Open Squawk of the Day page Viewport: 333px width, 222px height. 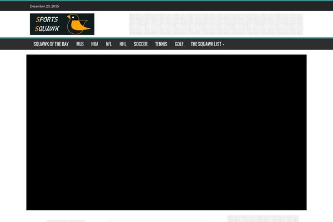coord(51,44)
